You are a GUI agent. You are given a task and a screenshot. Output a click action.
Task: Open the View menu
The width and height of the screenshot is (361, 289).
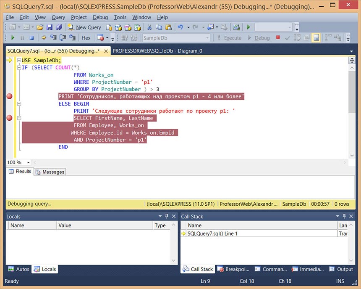click(x=40, y=17)
